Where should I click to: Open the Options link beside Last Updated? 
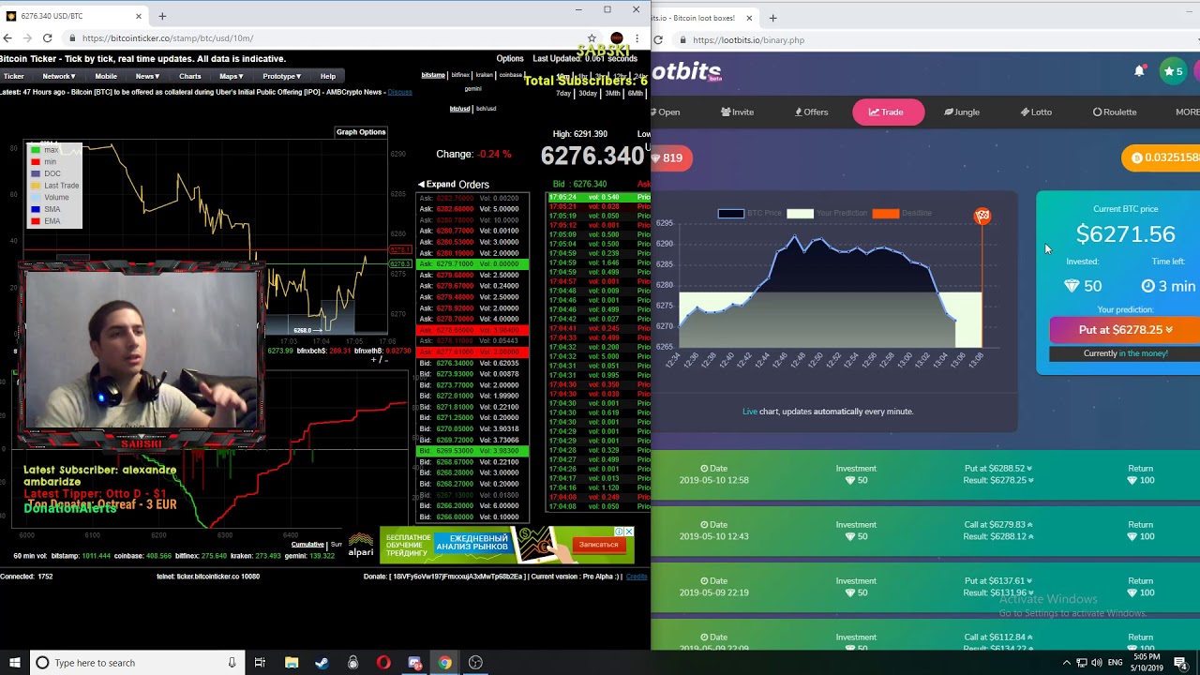tap(510, 58)
